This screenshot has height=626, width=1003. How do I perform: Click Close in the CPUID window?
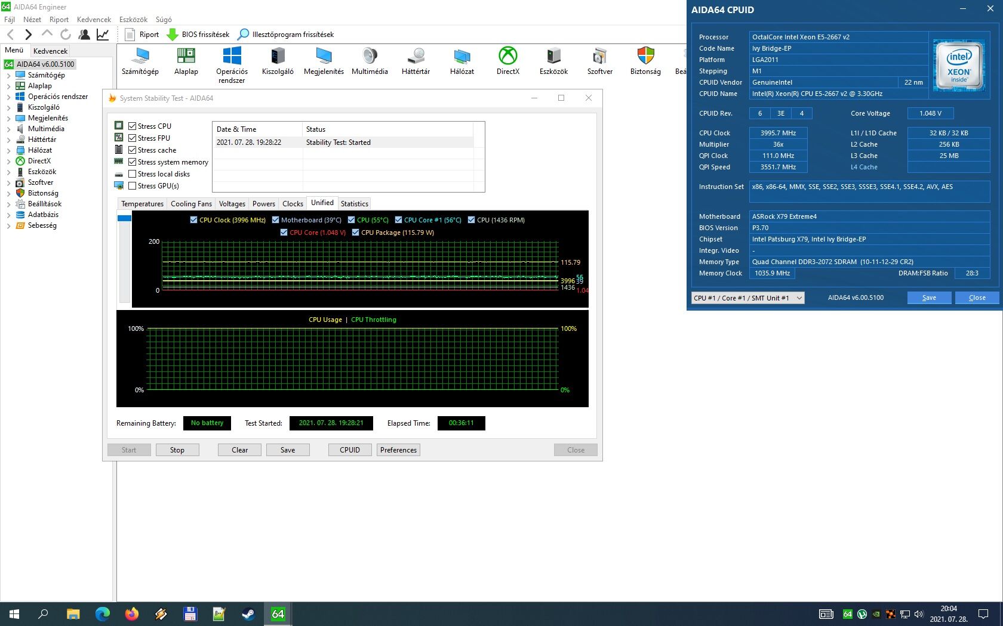[x=977, y=298]
